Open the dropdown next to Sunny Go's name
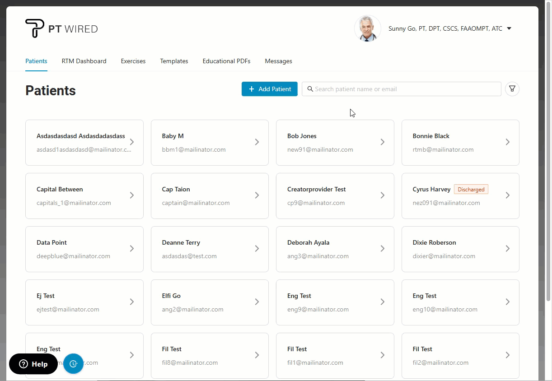 pos(509,28)
